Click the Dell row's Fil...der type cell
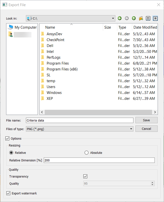Viewport: 164px width, 202px height. [x=124, y=46]
